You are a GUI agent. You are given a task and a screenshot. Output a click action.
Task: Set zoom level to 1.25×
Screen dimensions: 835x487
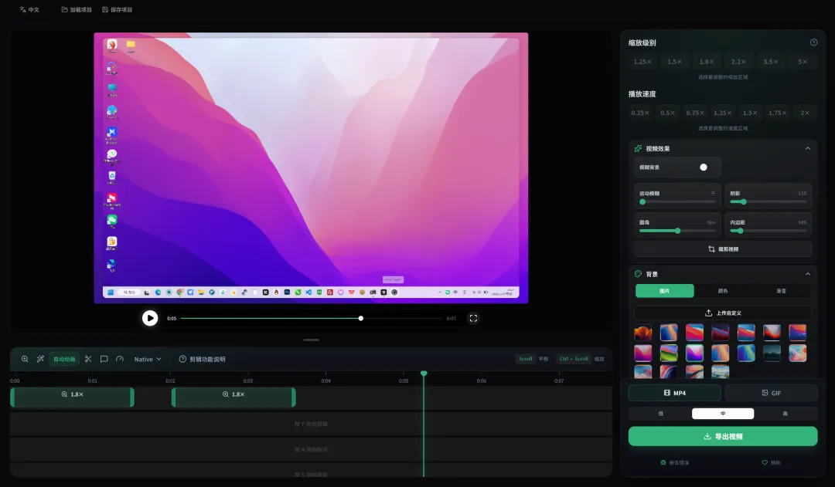click(x=642, y=62)
